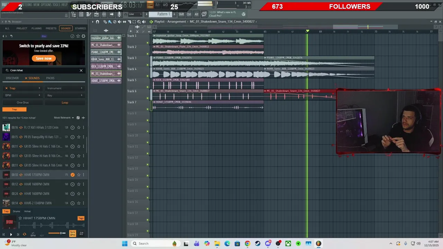Image resolution: width=443 pixels, height=249 pixels.
Task: Add a new pattern with plus button
Action: pyautogui.click(x=174, y=14)
